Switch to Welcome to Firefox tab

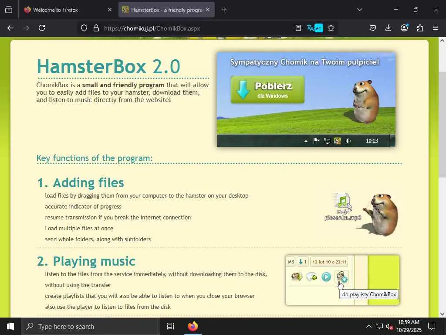(x=68, y=10)
